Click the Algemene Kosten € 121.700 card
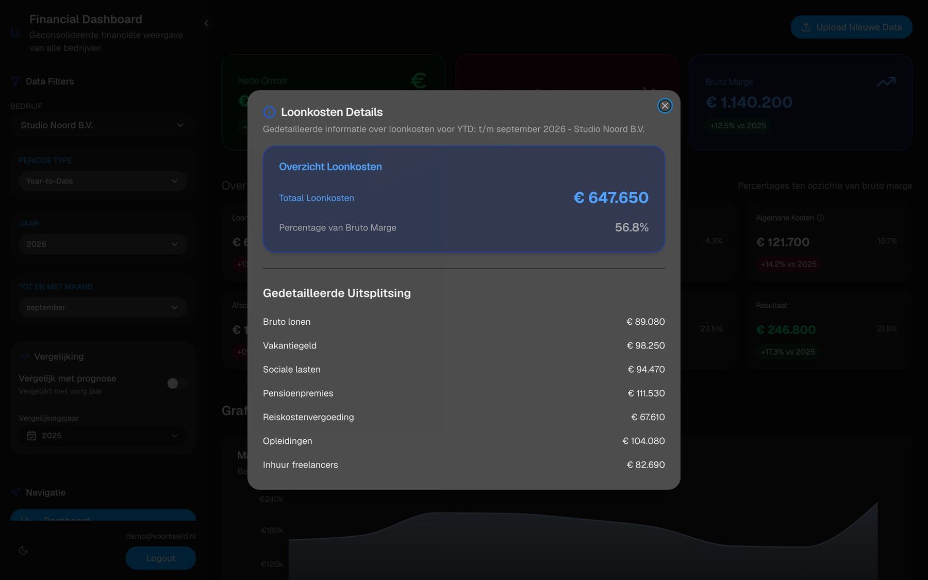 point(828,242)
